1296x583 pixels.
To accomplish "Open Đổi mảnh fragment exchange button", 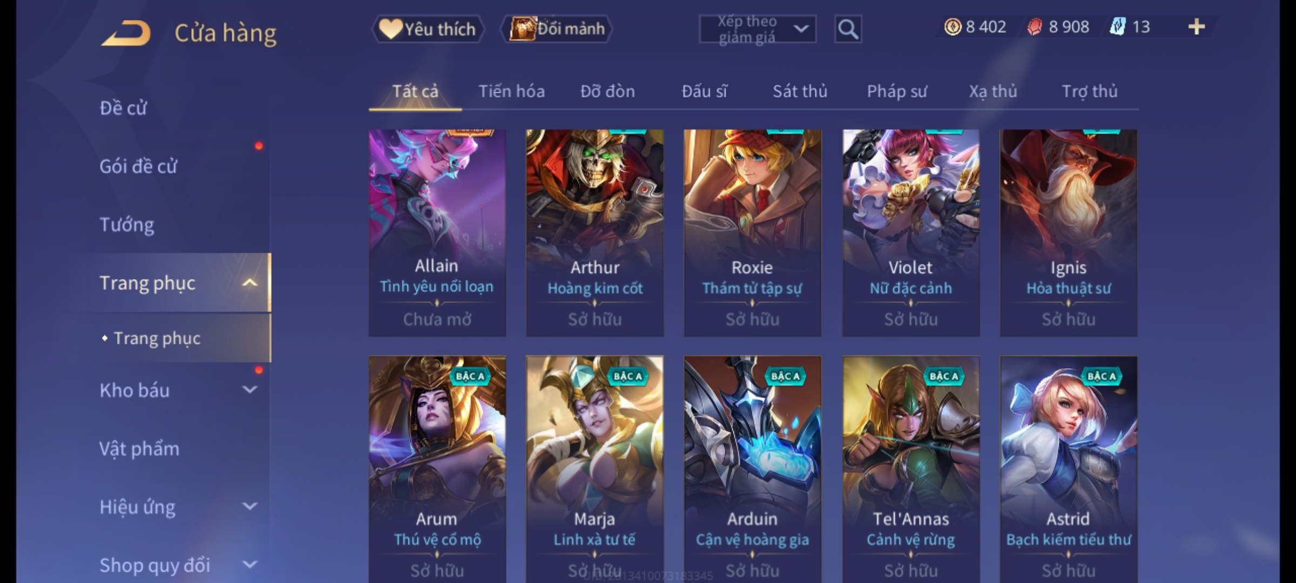I will pyautogui.click(x=557, y=29).
